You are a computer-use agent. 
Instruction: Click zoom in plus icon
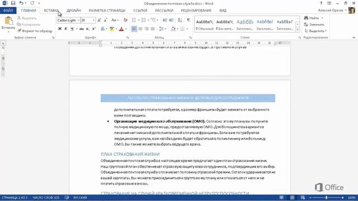pos(342,198)
